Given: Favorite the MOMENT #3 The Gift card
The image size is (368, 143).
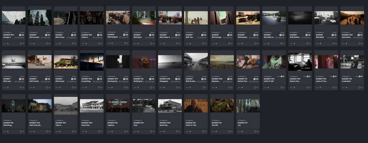Looking at the screenshot, I should point(230,132).
